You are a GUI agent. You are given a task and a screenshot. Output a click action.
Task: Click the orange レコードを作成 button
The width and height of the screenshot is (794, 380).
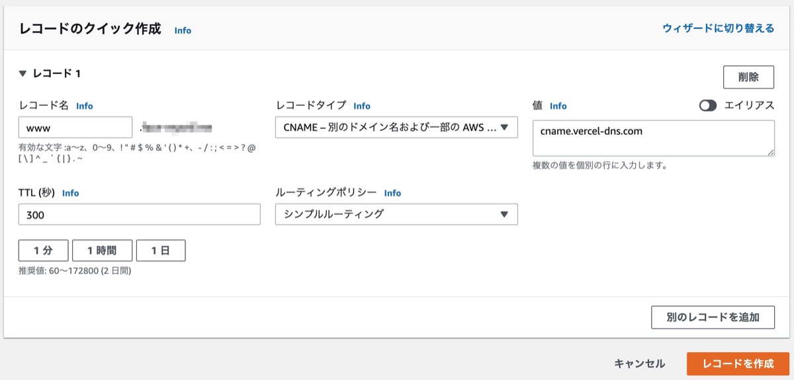pyautogui.click(x=738, y=363)
